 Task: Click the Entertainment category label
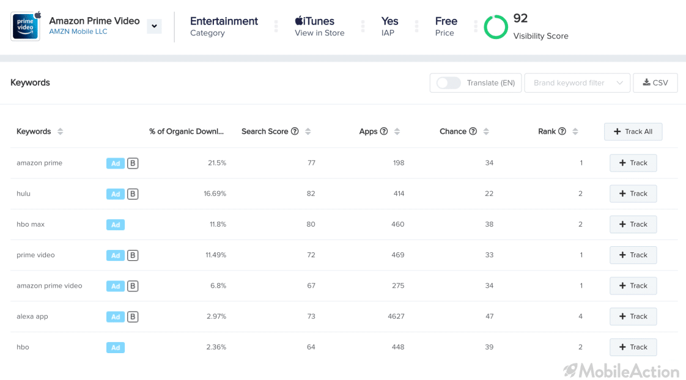[224, 21]
